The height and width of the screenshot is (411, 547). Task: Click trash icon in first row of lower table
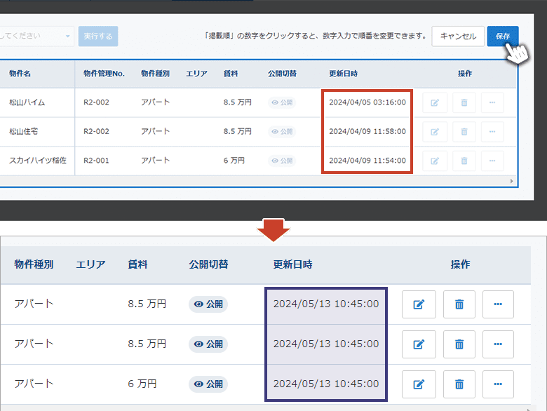(459, 304)
